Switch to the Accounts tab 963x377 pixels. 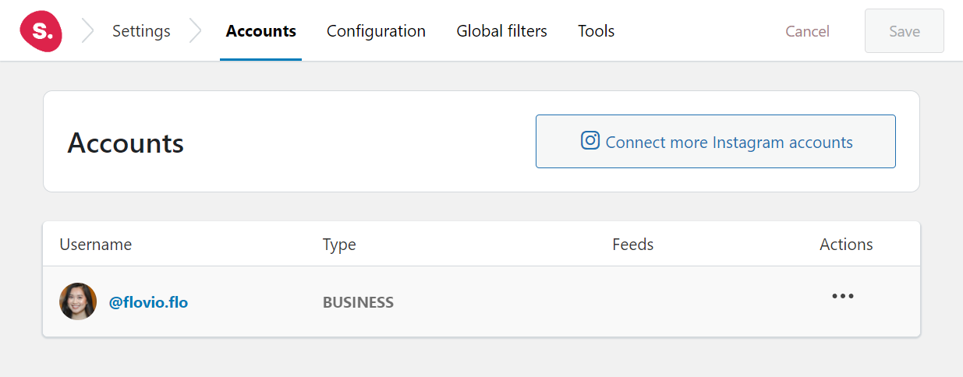point(261,31)
